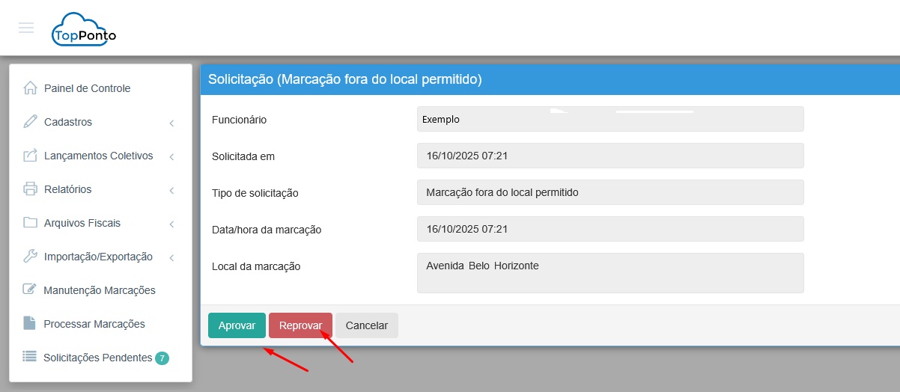Click the printer icon beside Relatórios
Image resolution: width=900 pixels, height=392 pixels.
click(30, 189)
